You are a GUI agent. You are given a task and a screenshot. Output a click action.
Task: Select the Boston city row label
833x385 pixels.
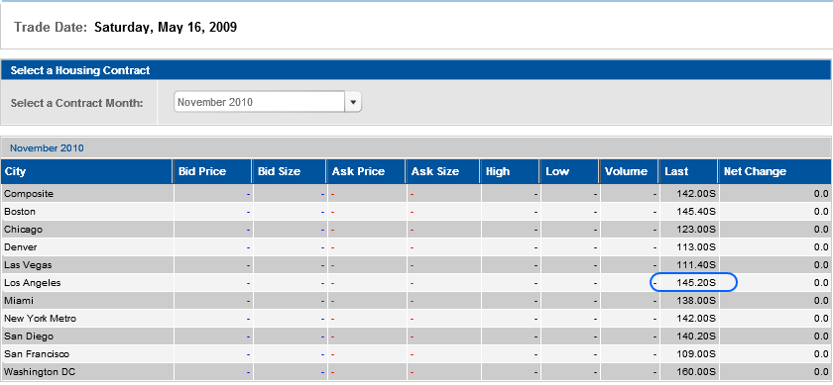(x=20, y=212)
